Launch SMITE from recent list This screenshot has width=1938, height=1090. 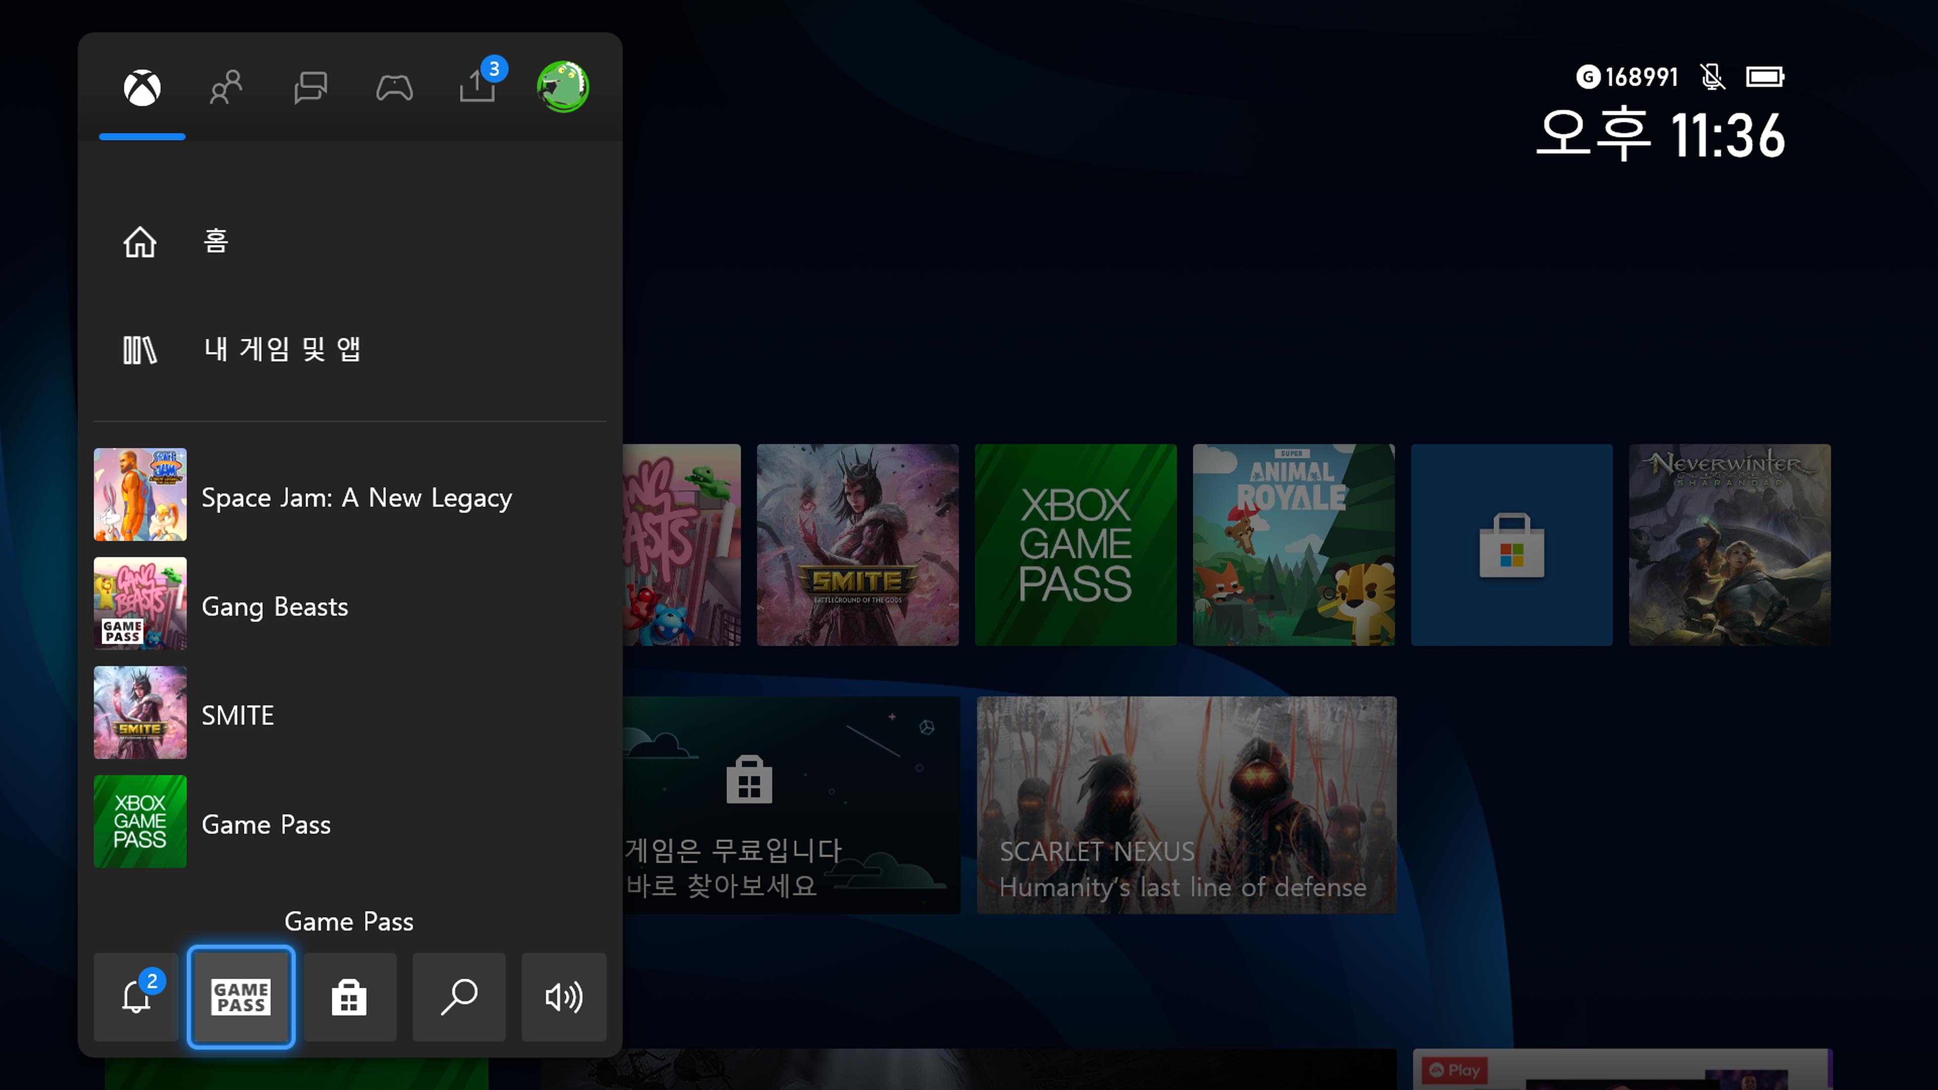pos(350,713)
